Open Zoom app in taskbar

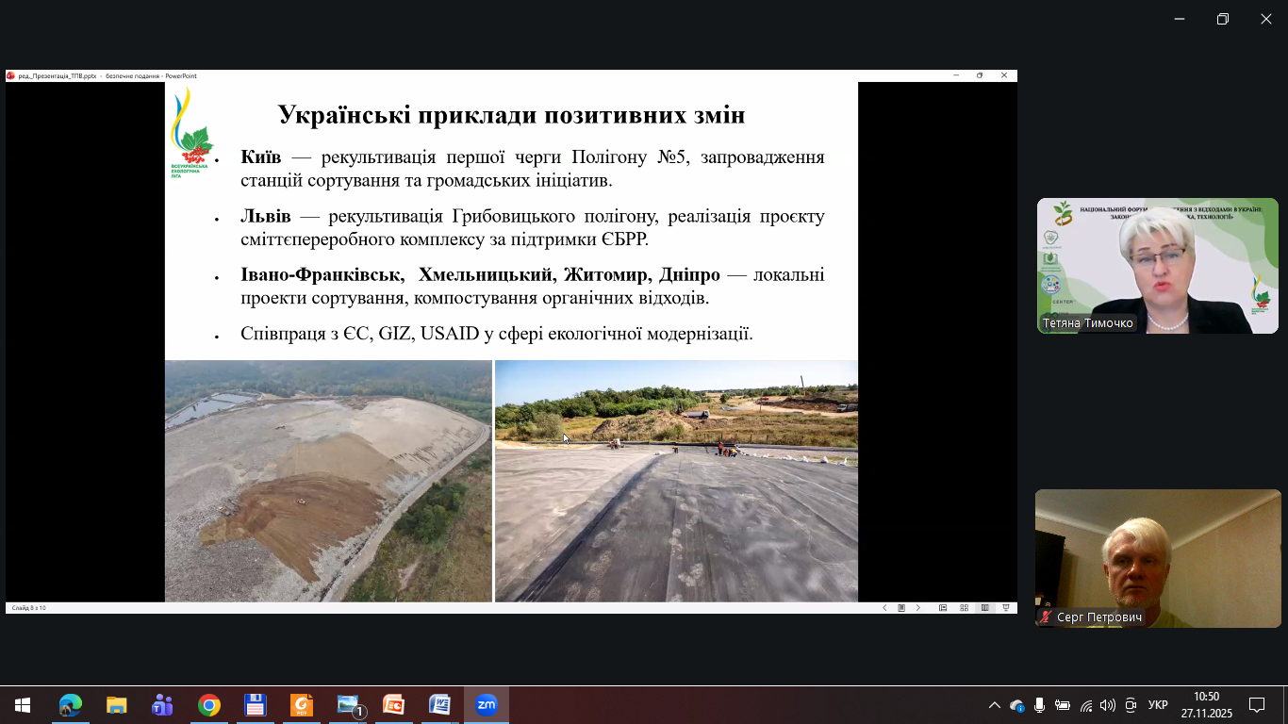[x=486, y=705]
